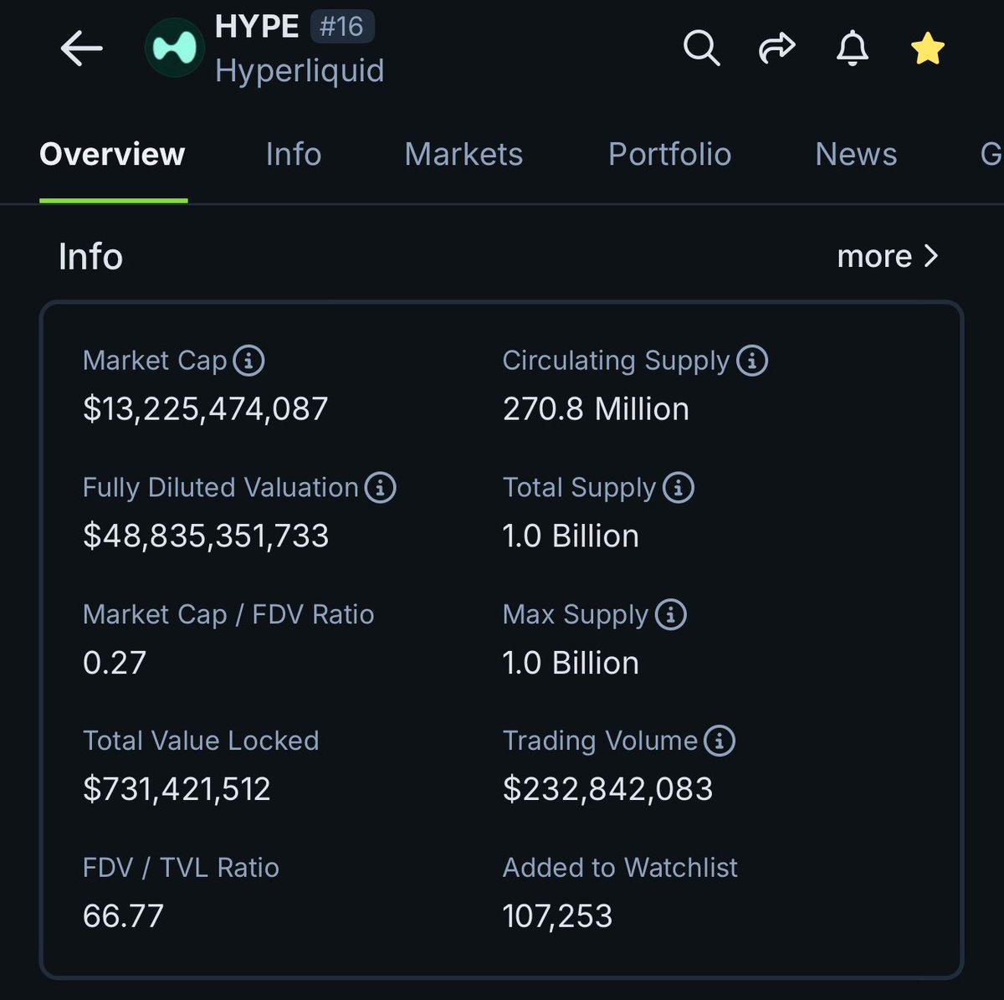The image size is (1004, 1000).
Task: Tap the Fully Diluted Valuation label
Action: pyautogui.click(x=221, y=487)
